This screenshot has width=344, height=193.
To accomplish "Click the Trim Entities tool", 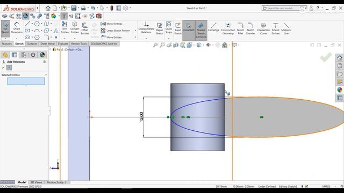I will (64, 27).
